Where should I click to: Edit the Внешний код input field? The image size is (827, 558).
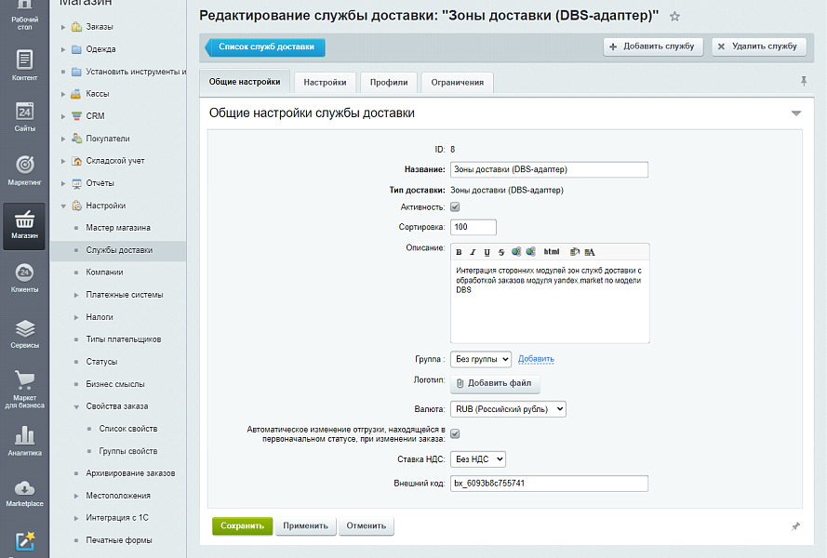click(549, 483)
